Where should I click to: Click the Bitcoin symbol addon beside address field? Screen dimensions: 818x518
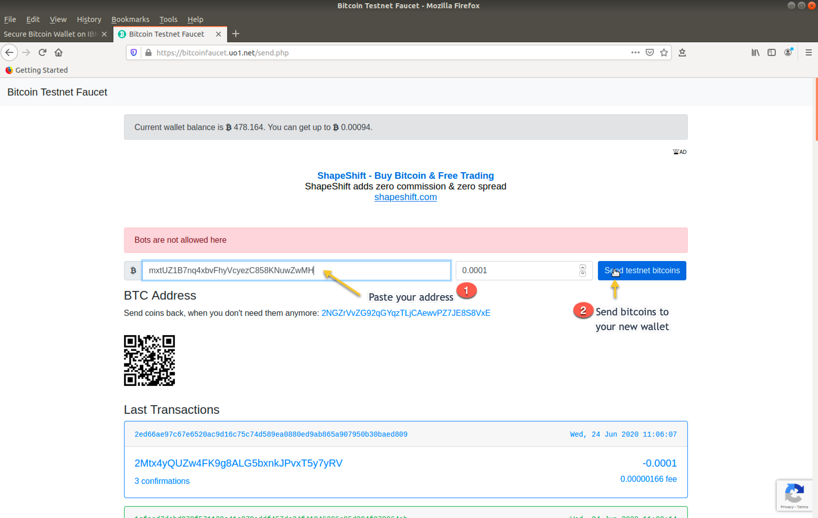(x=133, y=271)
